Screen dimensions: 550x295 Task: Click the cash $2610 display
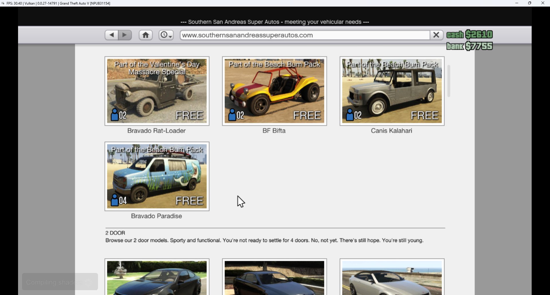(x=469, y=34)
